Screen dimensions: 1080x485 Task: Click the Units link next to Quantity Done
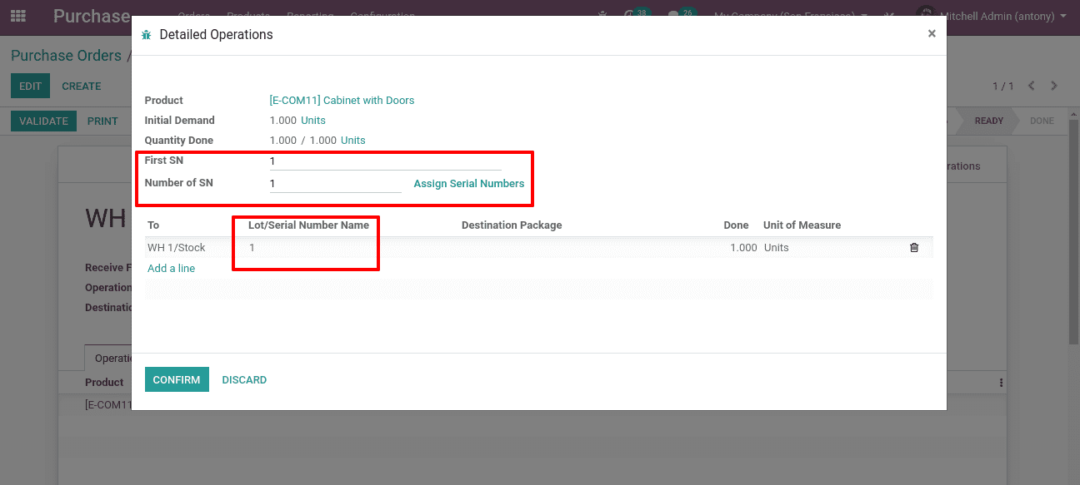[x=353, y=141]
